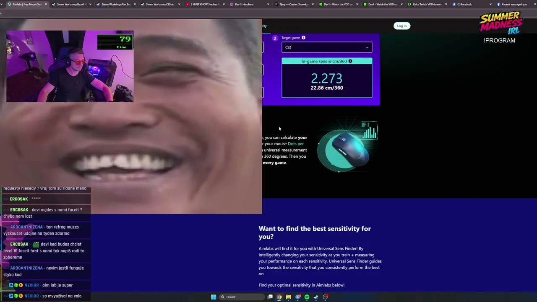Click the !PROGRAM overlay text
Screen dimensions: 537x302
[499, 41]
